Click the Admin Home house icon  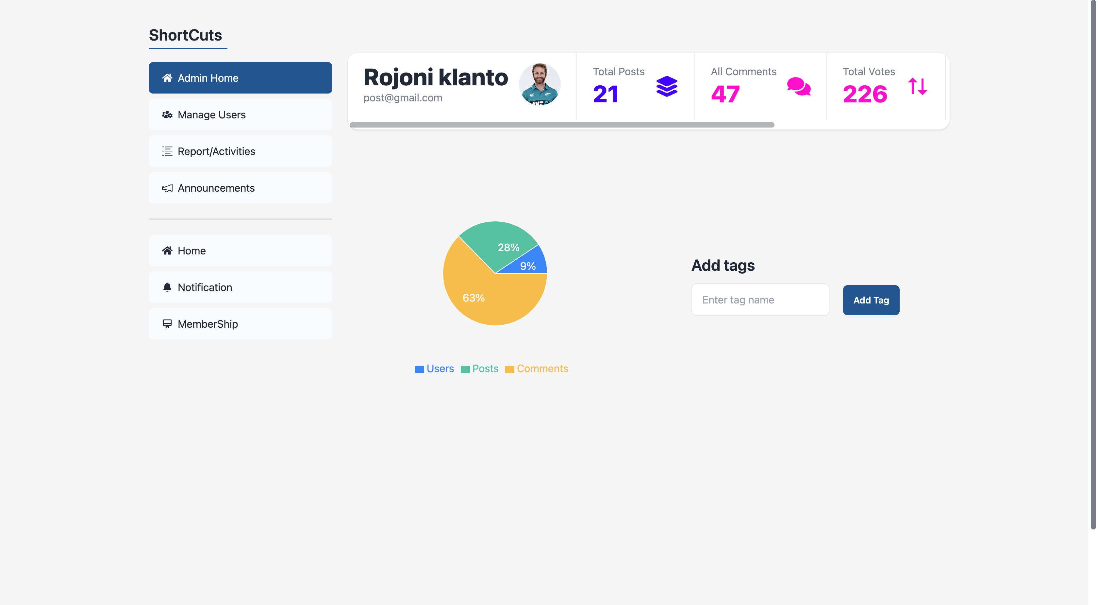[x=167, y=78]
